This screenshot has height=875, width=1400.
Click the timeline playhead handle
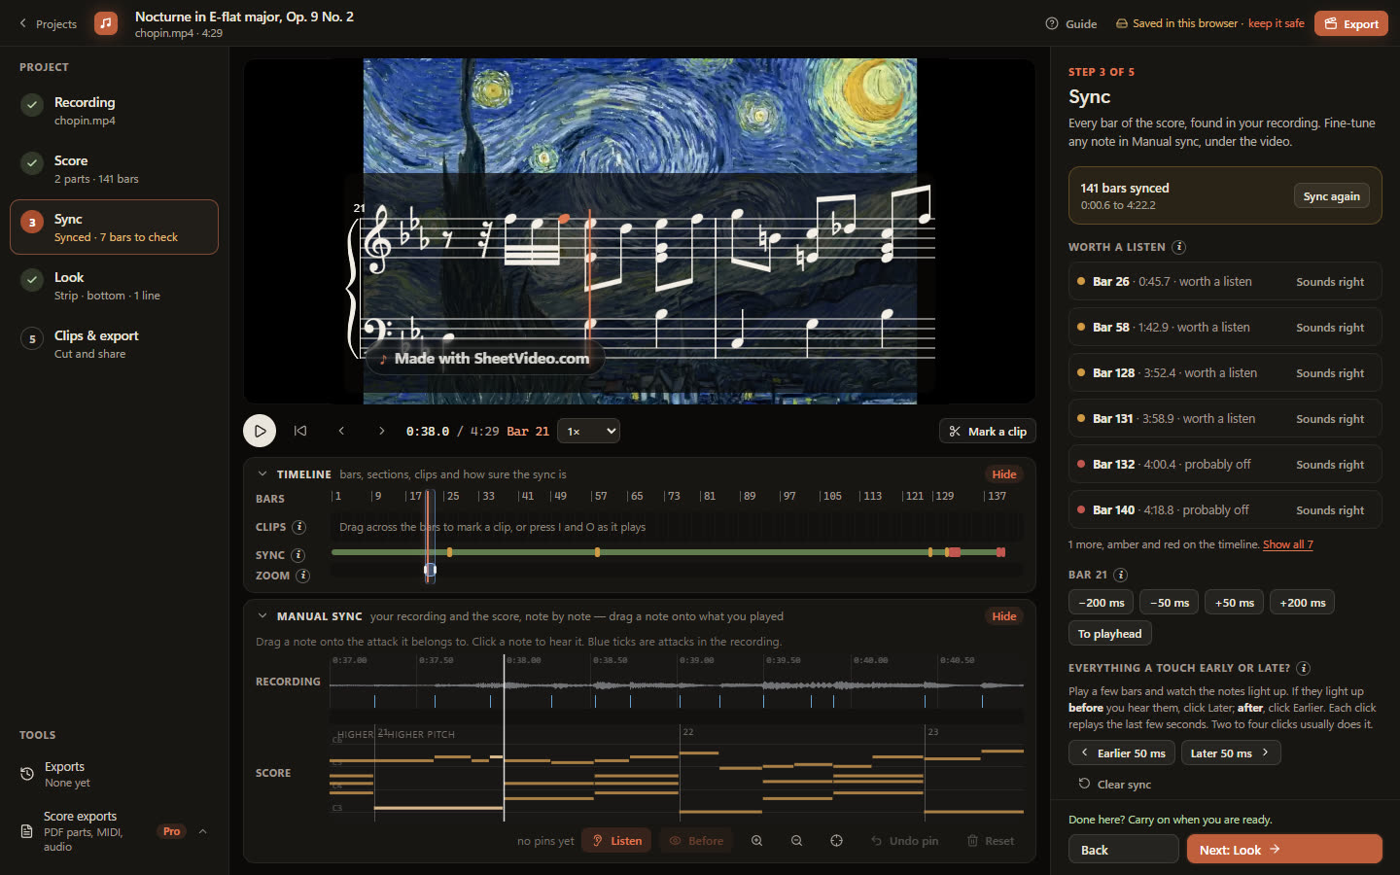tap(430, 570)
